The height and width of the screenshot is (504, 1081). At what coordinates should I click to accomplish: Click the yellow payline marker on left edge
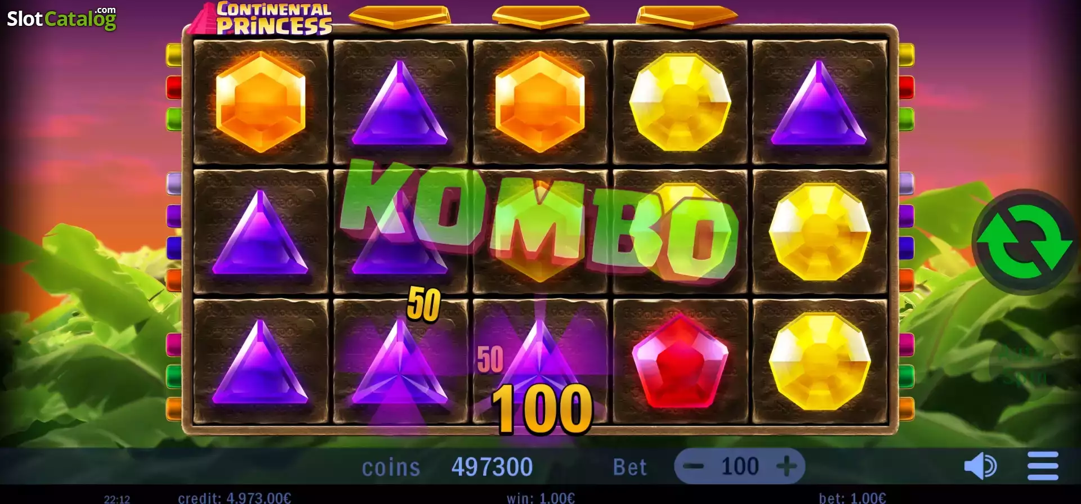[x=174, y=55]
